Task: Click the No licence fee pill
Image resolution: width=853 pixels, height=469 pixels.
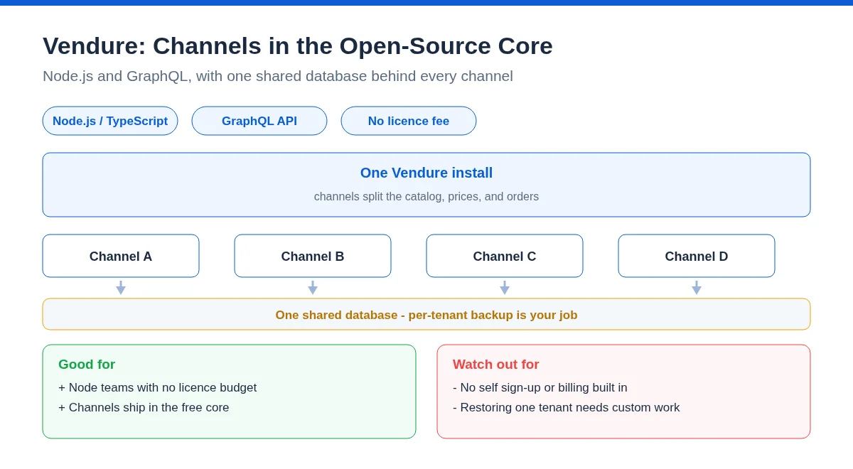Action: [x=409, y=121]
